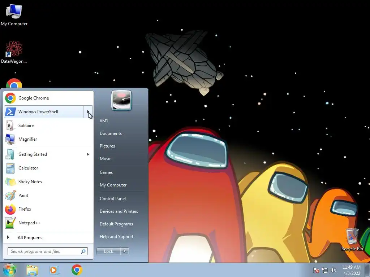Launch Calculator app
This screenshot has height=277, width=370.
tap(48, 168)
